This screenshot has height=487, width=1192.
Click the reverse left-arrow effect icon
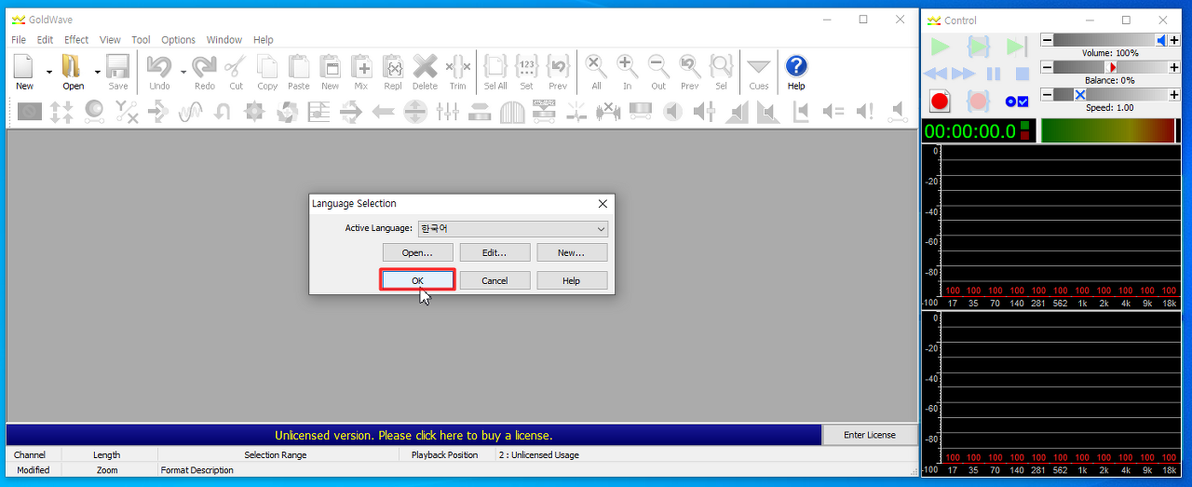point(383,112)
